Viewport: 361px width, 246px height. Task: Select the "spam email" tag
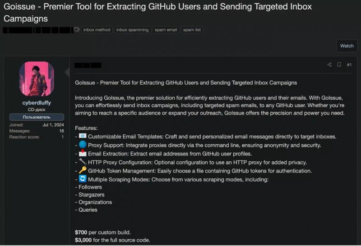pos(166,30)
